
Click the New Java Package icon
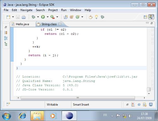pyautogui.click(x=72, y=17)
